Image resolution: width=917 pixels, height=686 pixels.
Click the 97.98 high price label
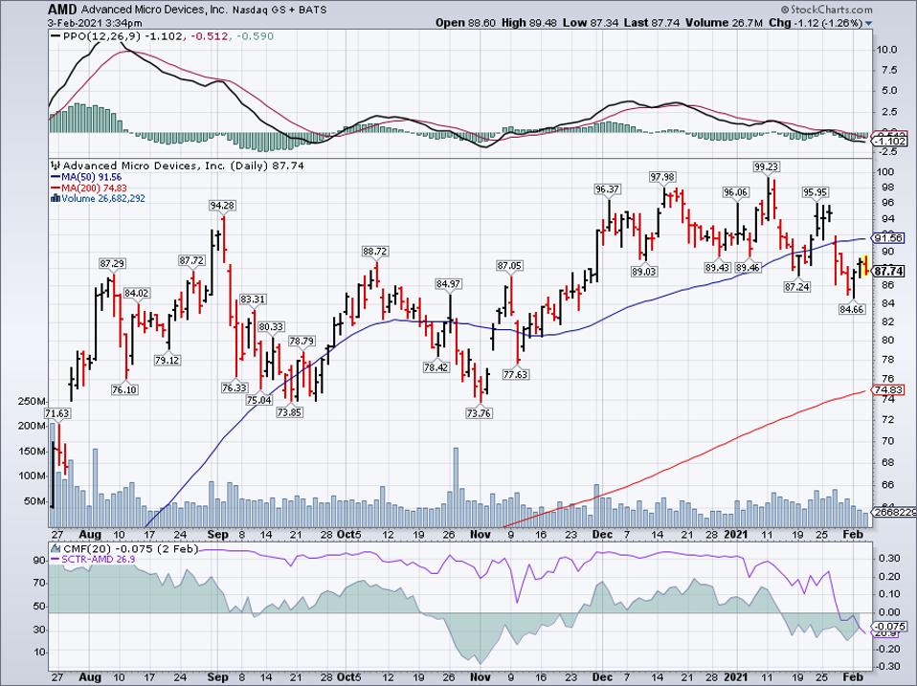tap(662, 176)
